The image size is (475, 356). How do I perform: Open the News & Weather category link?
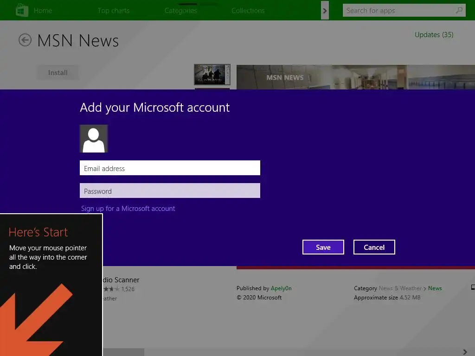[x=400, y=288]
